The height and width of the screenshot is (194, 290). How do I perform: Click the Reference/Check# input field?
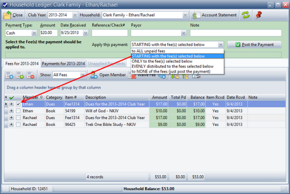point(109,33)
